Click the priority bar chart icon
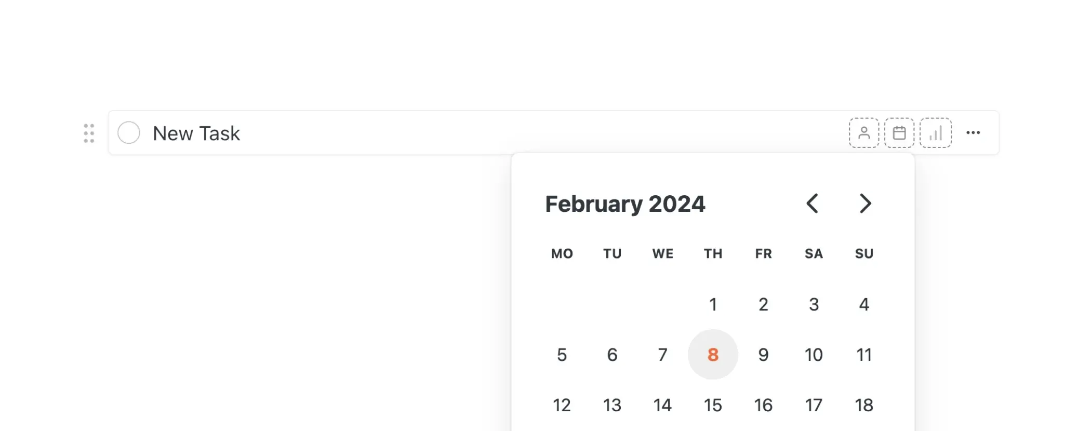The width and height of the screenshot is (1091, 431). pos(936,133)
